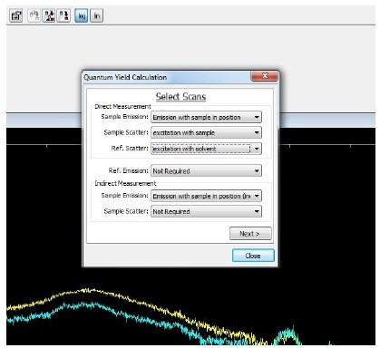Screen dimensions: 380x348
Task: Click the fourth toolbar icon left of log
Action: (x=63, y=15)
